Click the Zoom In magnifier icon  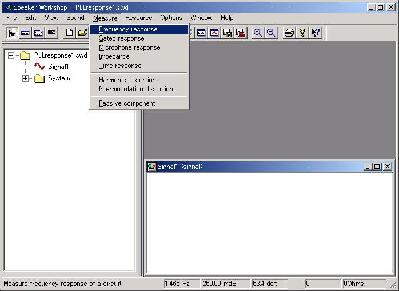pyautogui.click(x=258, y=33)
